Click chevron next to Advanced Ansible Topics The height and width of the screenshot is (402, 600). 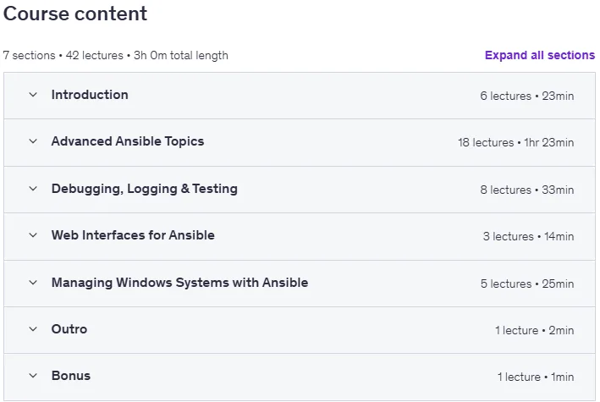33,141
